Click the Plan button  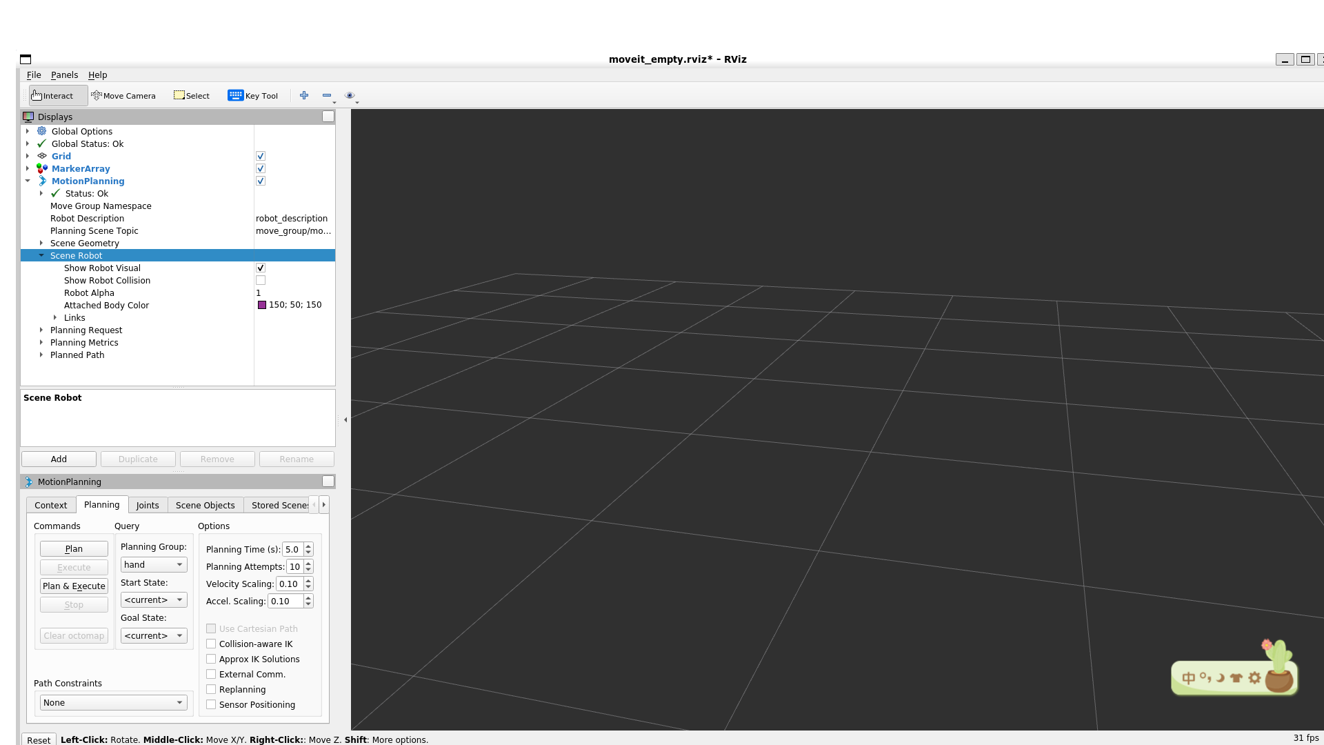click(x=74, y=548)
